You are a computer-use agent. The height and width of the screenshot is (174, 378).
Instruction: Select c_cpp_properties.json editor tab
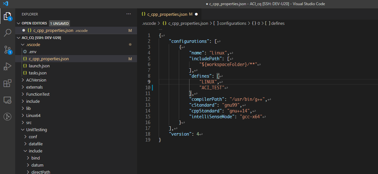[169, 15]
